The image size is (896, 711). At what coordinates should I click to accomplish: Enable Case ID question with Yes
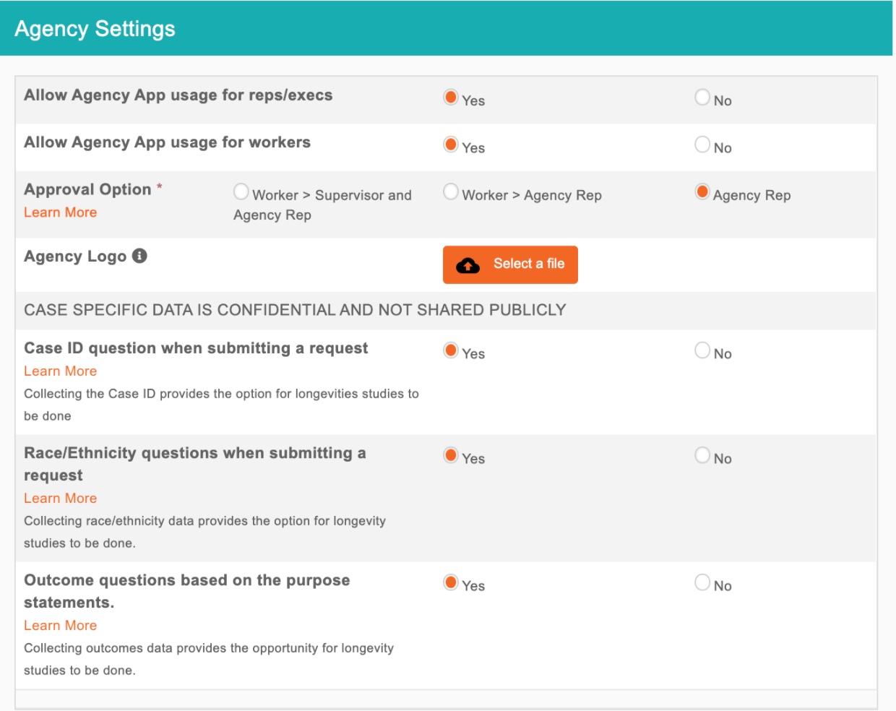451,350
